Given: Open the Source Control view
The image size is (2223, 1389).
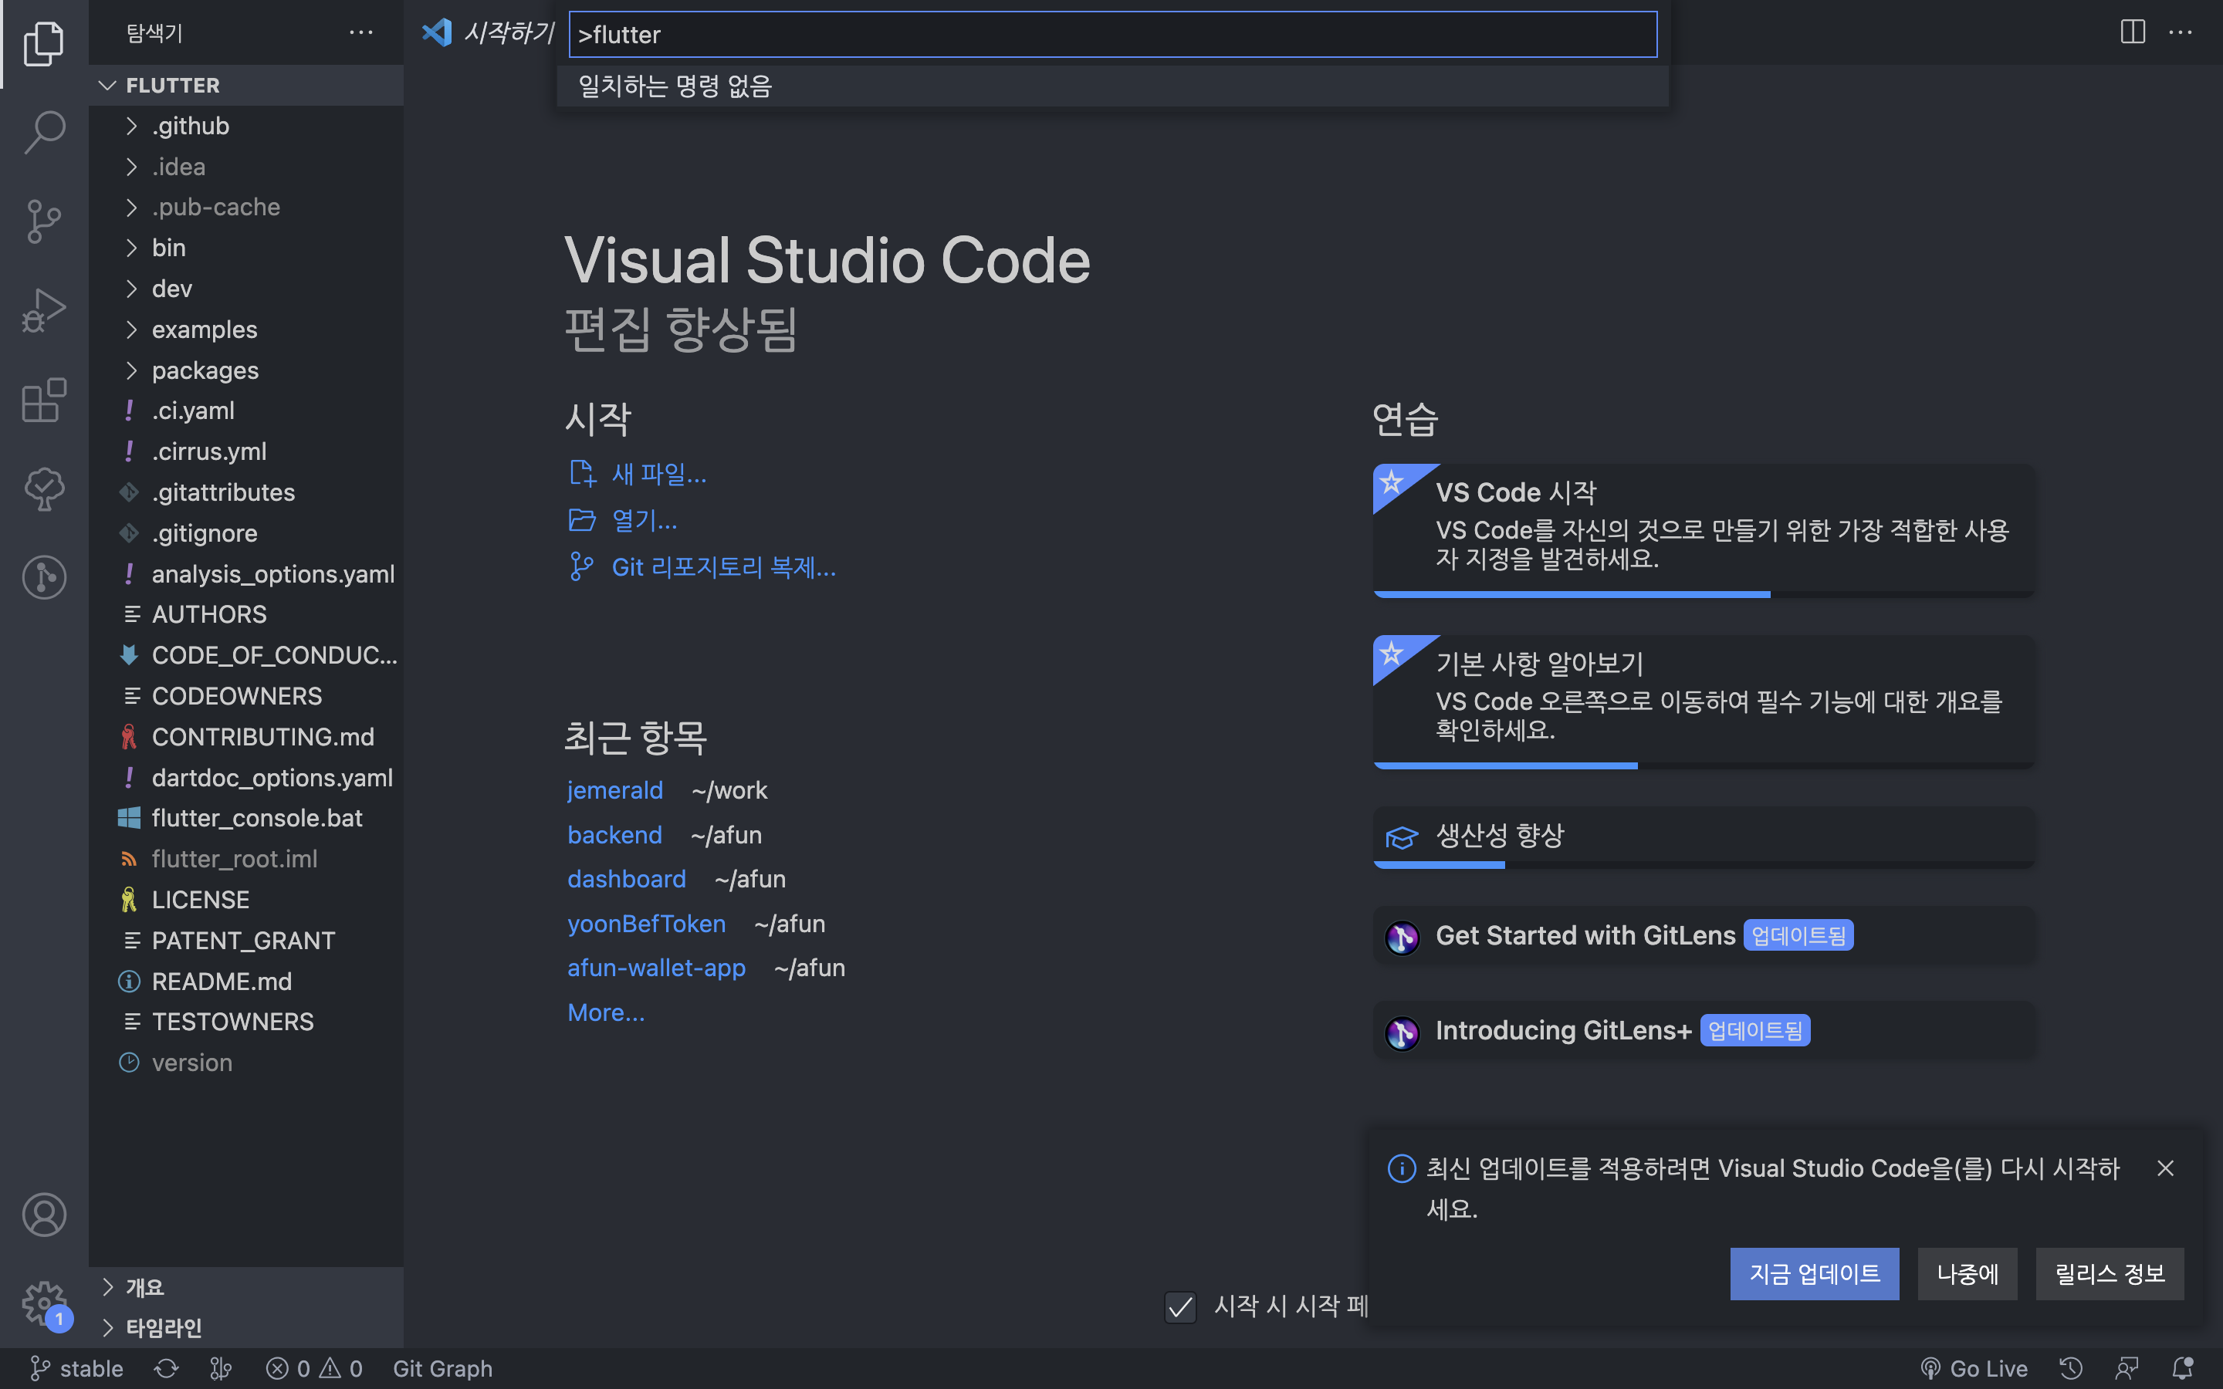Looking at the screenshot, I should (43, 221).
